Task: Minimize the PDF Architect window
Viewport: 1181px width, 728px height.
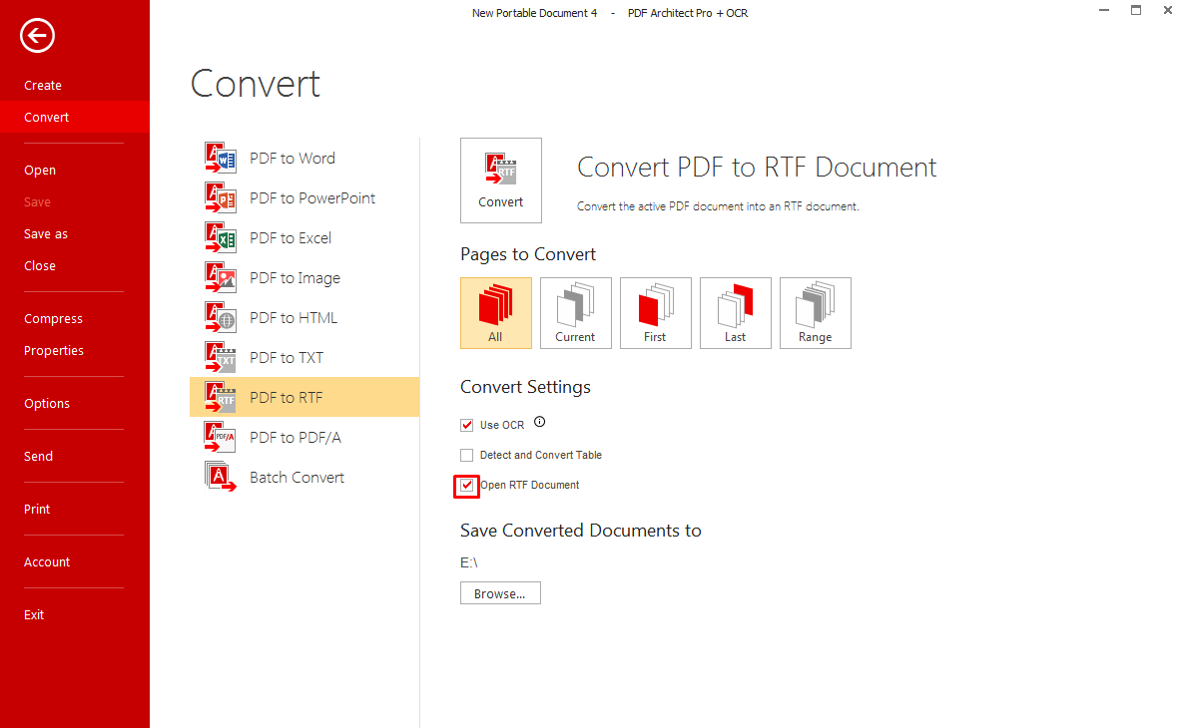Action: pyautogui.click(x=1104, y=11)
